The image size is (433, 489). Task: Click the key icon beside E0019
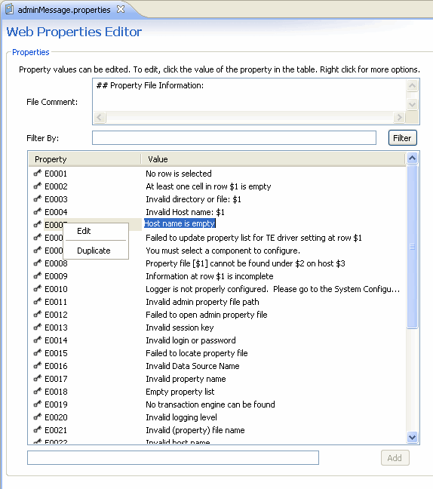[38, 404]
